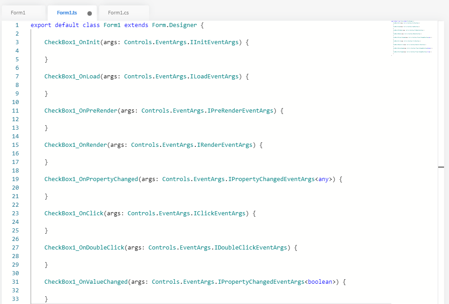Viewport: 449px width, 304px height.
Task: Click the CheckBox1_OnPreRender method name
Action: pos(80,111)
